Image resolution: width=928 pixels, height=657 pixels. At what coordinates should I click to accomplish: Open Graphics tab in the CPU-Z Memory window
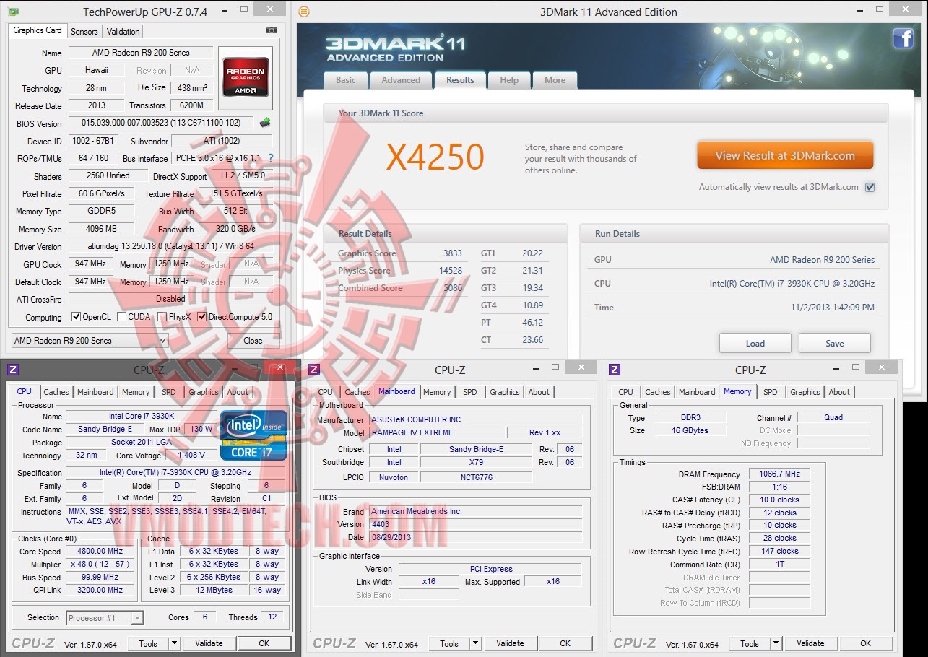[805, 392]
